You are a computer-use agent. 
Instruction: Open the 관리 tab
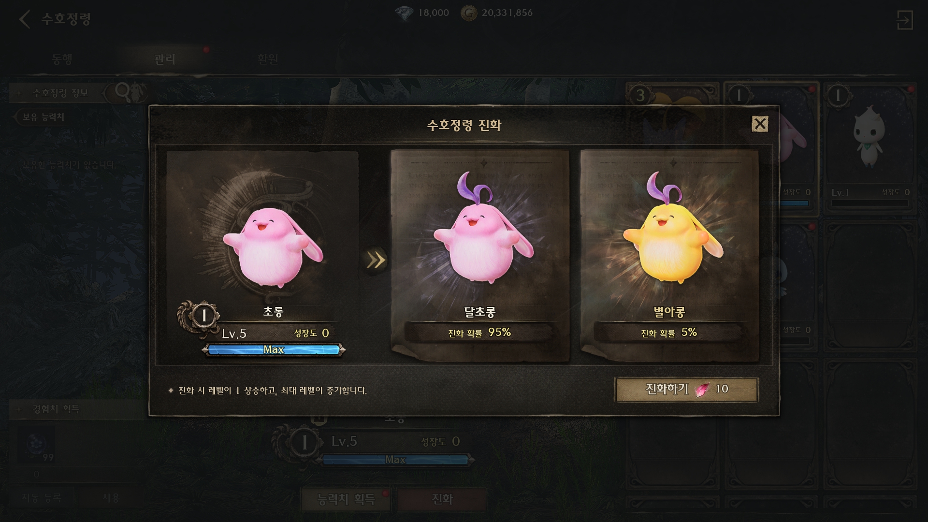tap(164, 59)
